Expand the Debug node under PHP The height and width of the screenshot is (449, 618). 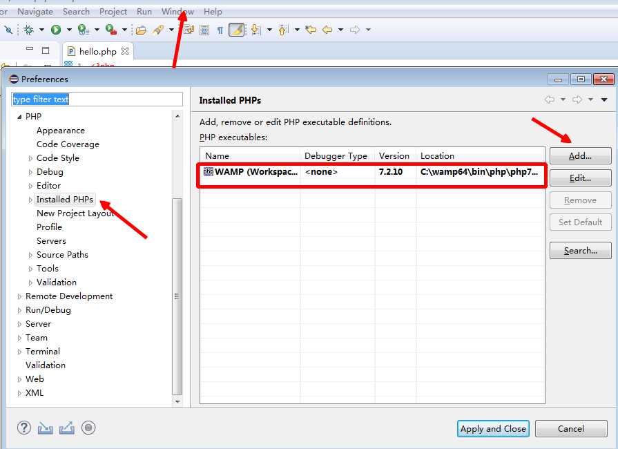point(30,172)
